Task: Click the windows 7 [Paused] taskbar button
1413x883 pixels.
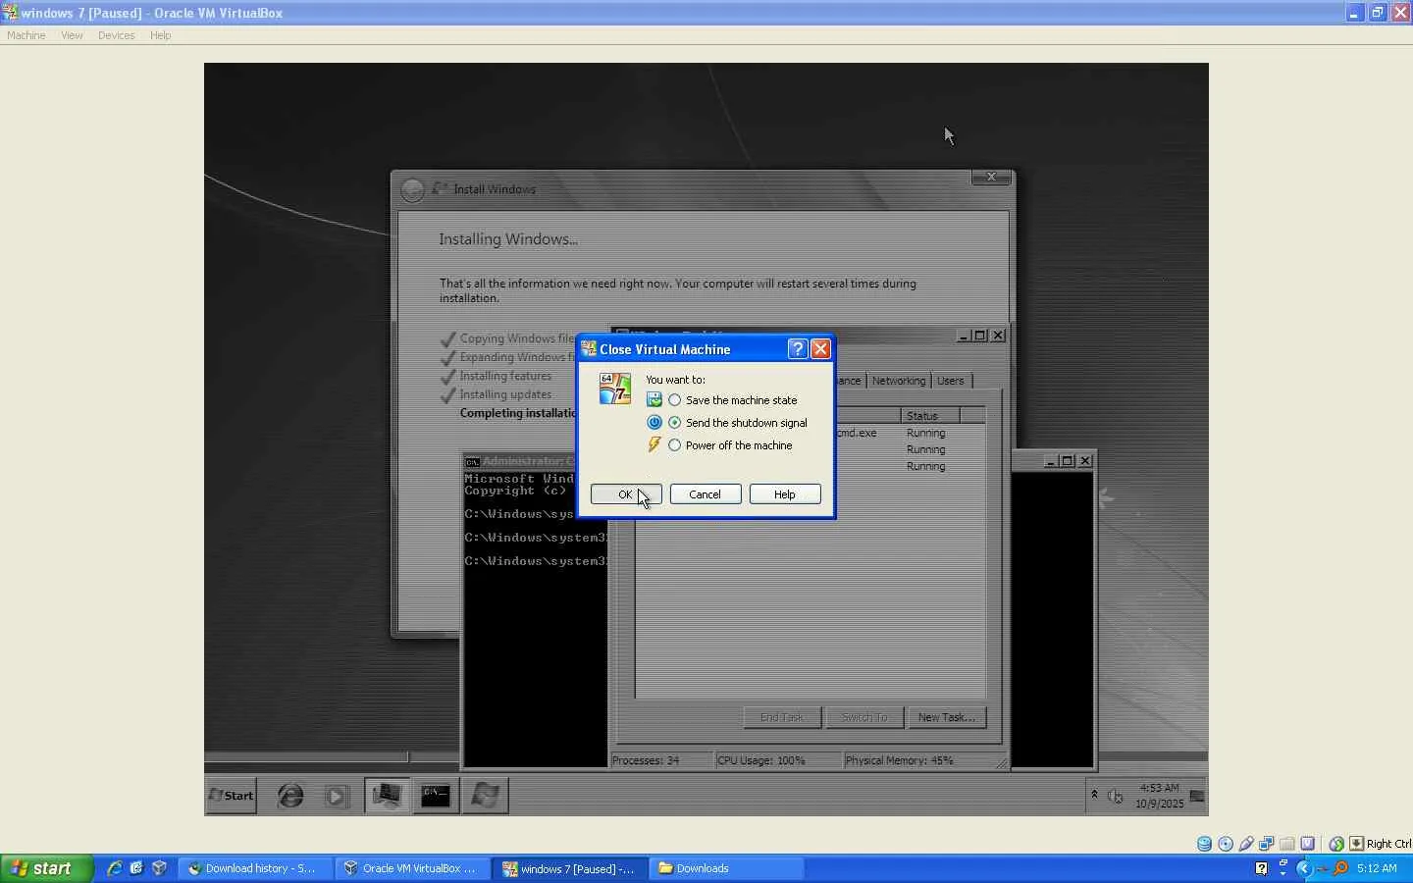Action: [x=569, y=868]
